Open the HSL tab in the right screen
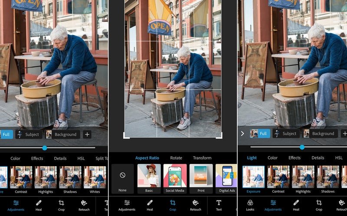Image resolution: width=347 pixels, height=216 pixels. 339,158
